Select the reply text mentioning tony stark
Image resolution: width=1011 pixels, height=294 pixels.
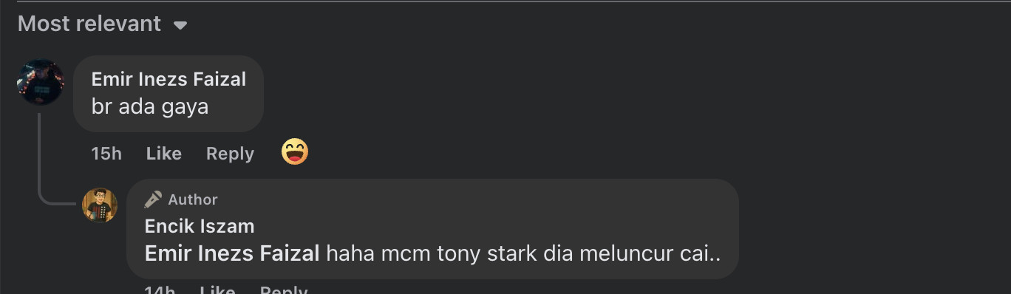point(523,253)
